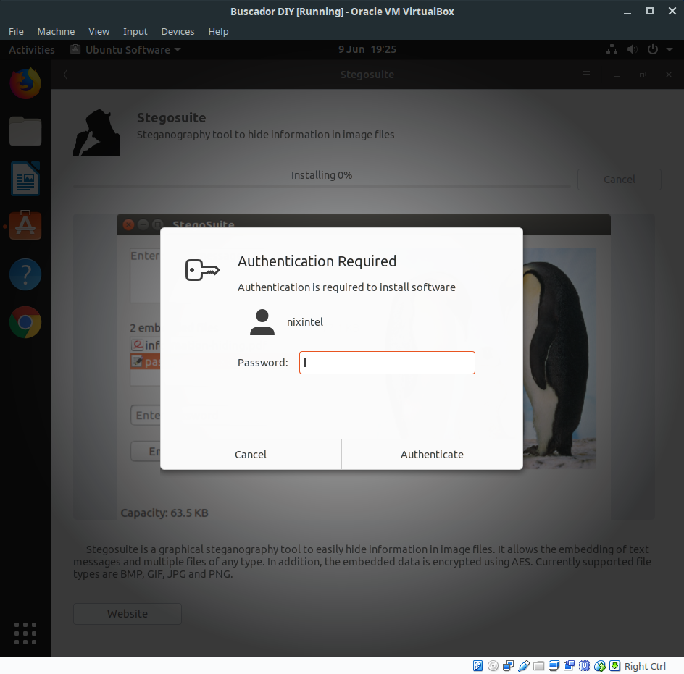
Task: Click the 'Right Ctrl' host key text
Action: 645,666
